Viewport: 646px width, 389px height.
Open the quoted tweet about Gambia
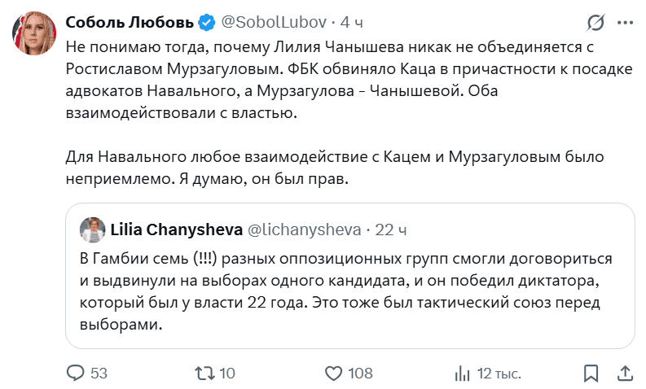[349, 276]
